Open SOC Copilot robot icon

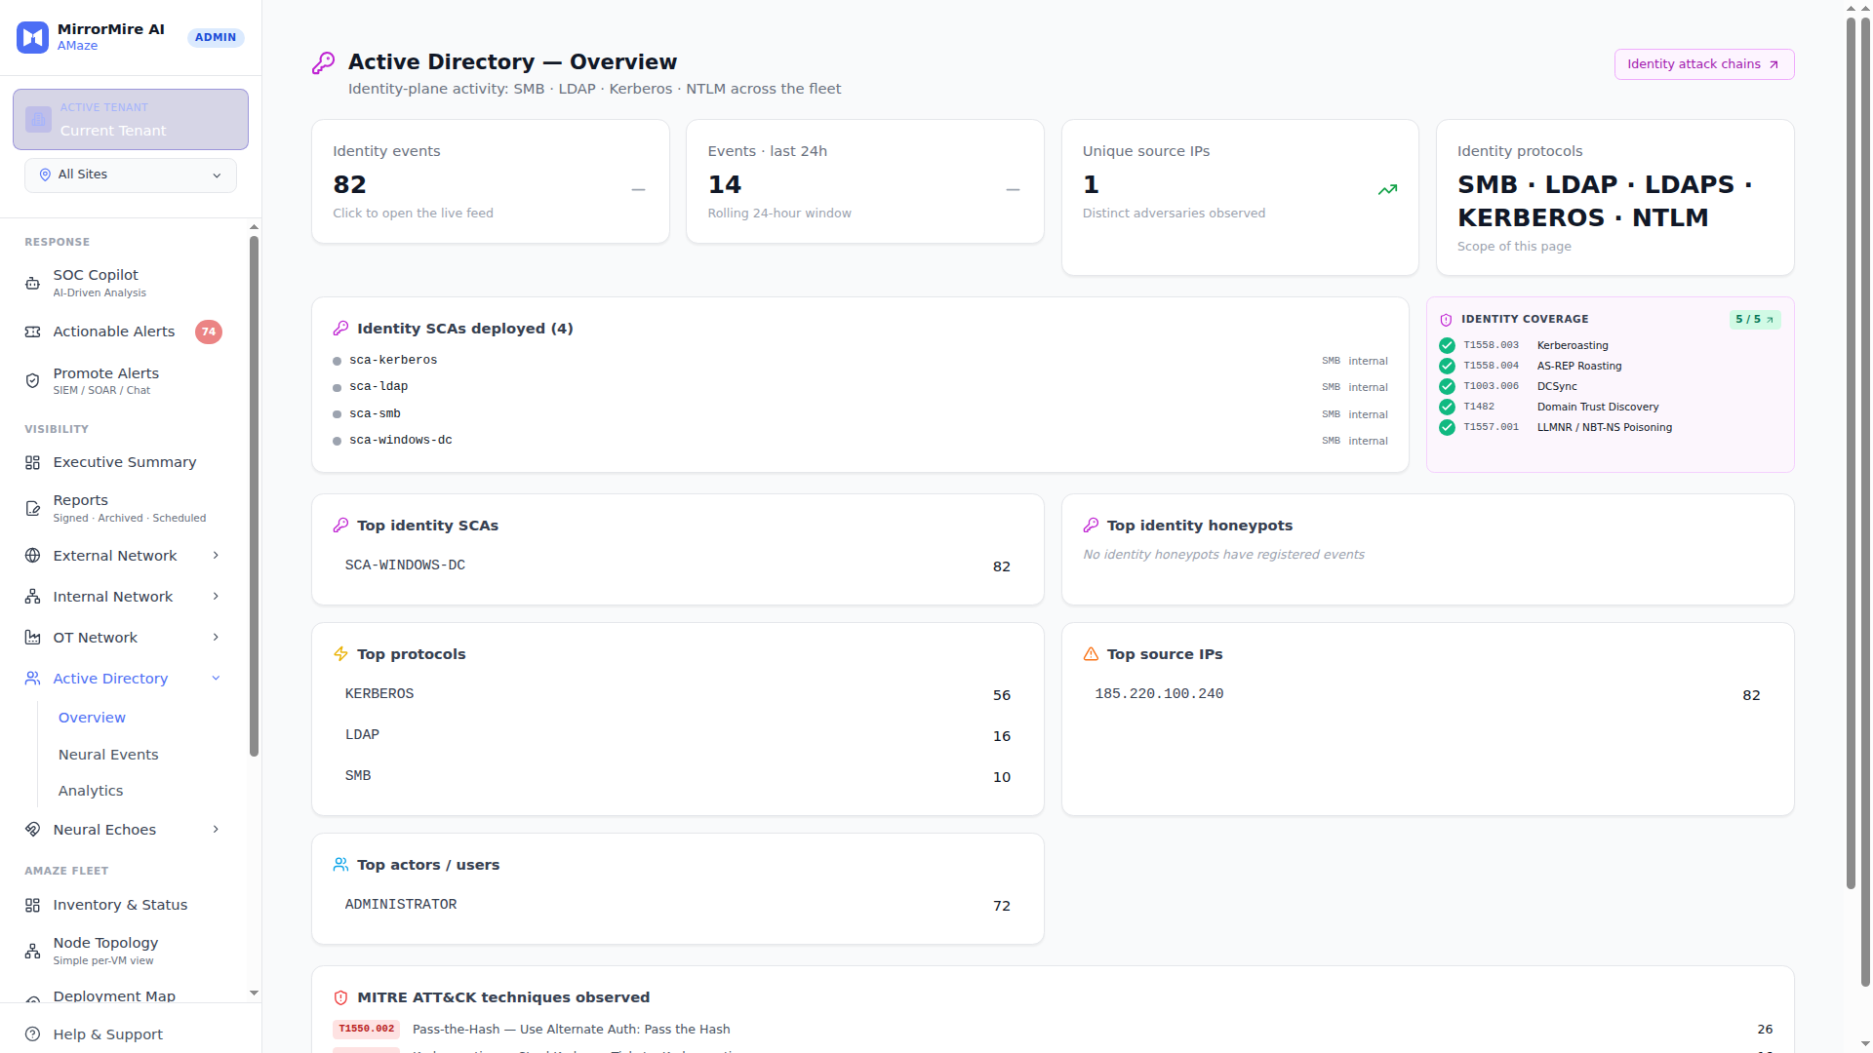tap(32, 284)
